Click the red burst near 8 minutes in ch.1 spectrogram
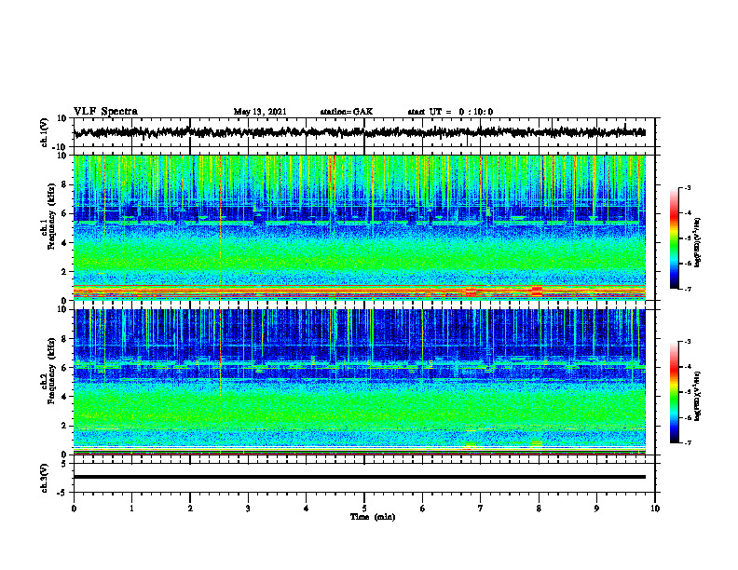Screen dimensions: 738x570 (x=537, y=290)
